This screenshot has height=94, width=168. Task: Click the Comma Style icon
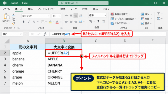tap(98, 21)
